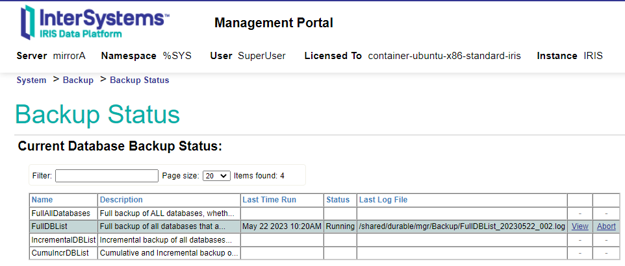Sort by Status column header
The image size is (625, 266).
pyautogui.click(x=338, y=200)
